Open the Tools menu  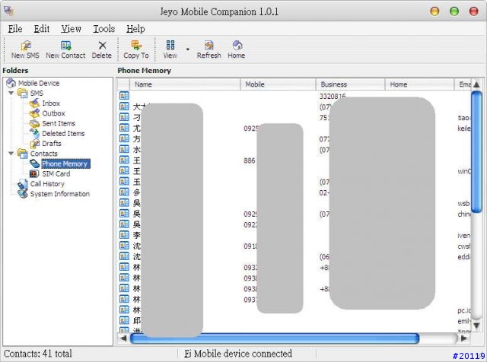coord(104,29)
